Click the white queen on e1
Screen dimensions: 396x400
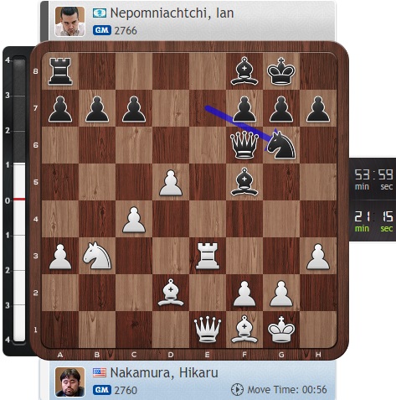tap(208, 330)
